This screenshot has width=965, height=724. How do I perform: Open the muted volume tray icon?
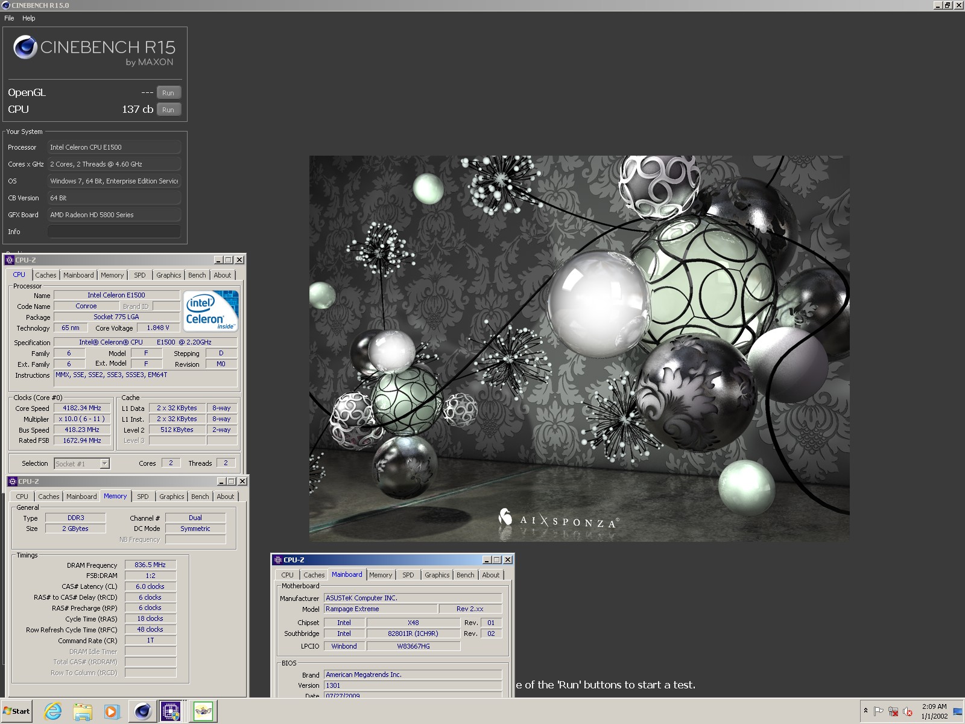[x=908, y=711]
